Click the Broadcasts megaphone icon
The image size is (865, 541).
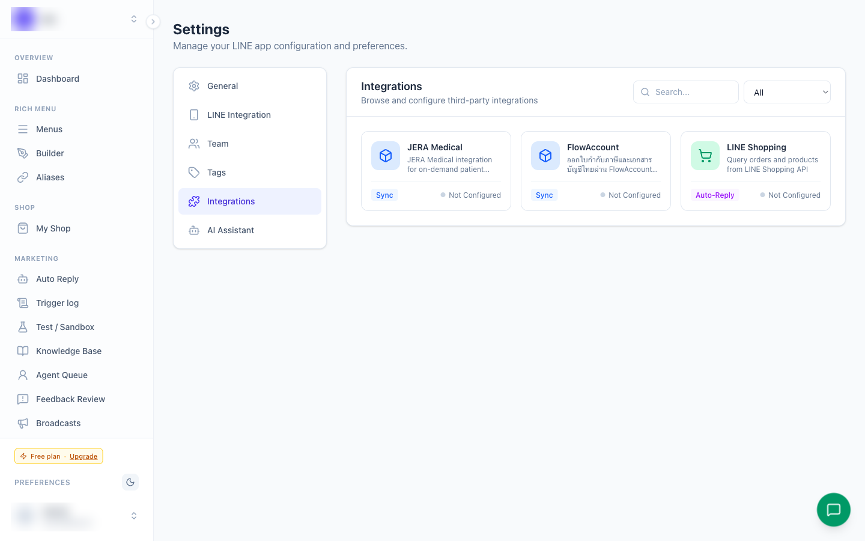click(23, 423)
